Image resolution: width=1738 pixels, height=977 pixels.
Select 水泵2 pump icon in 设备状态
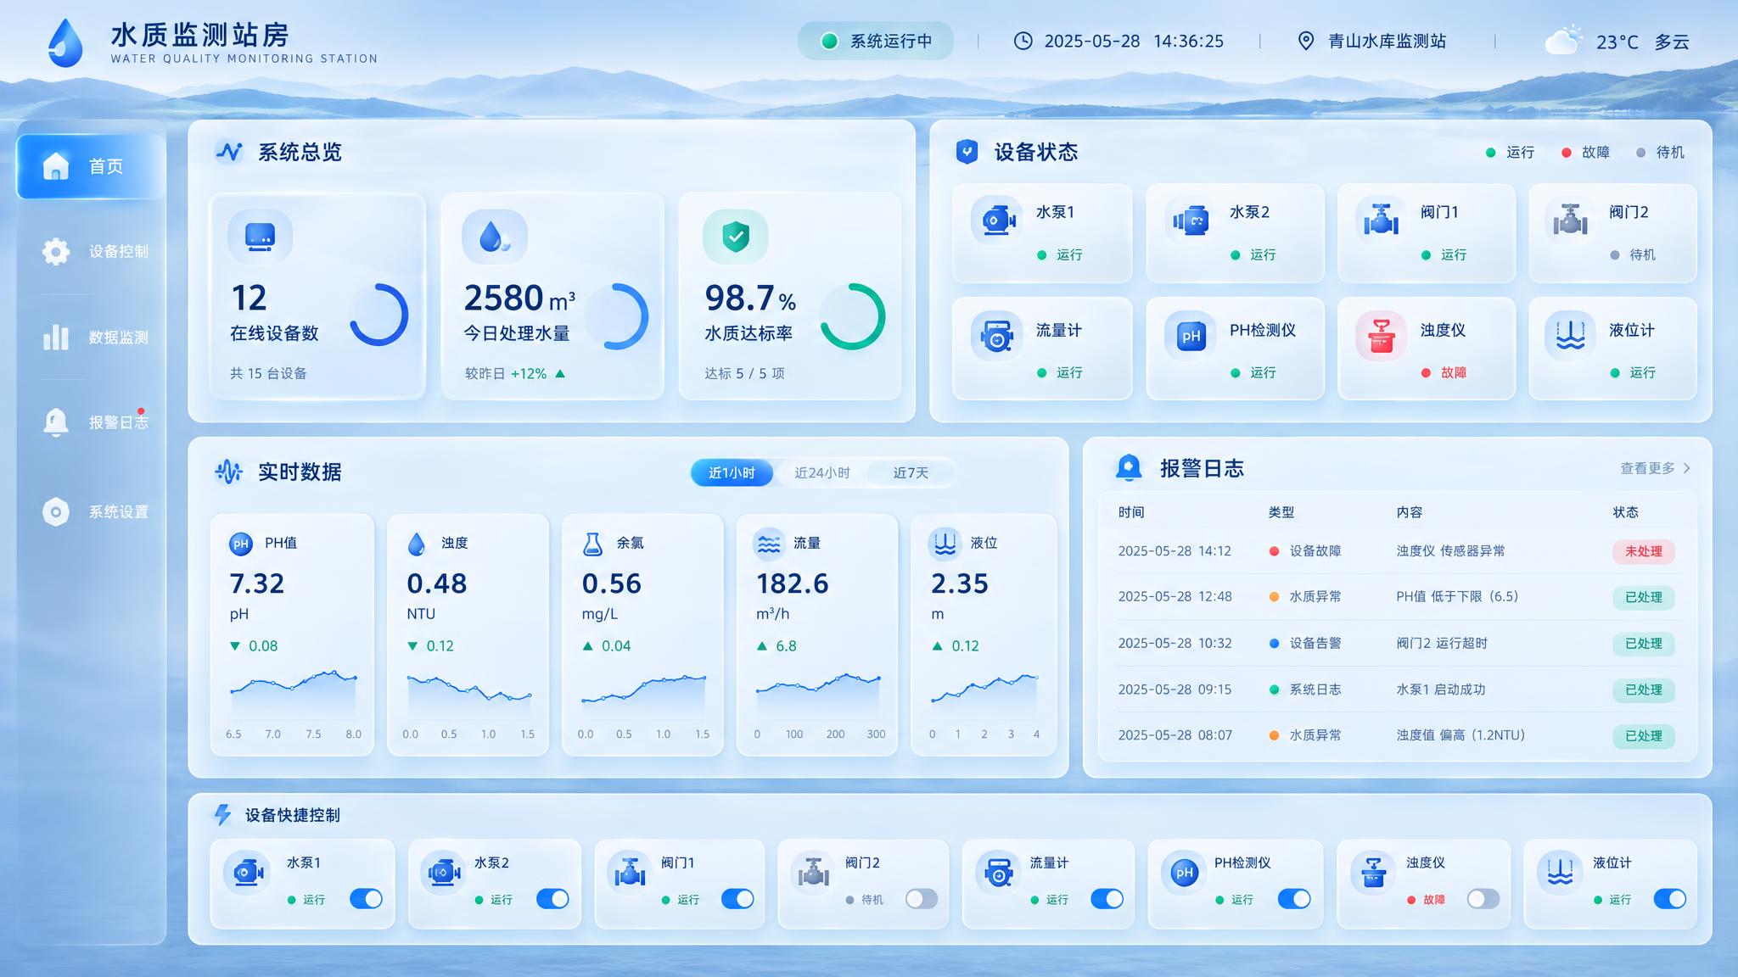1190,221
